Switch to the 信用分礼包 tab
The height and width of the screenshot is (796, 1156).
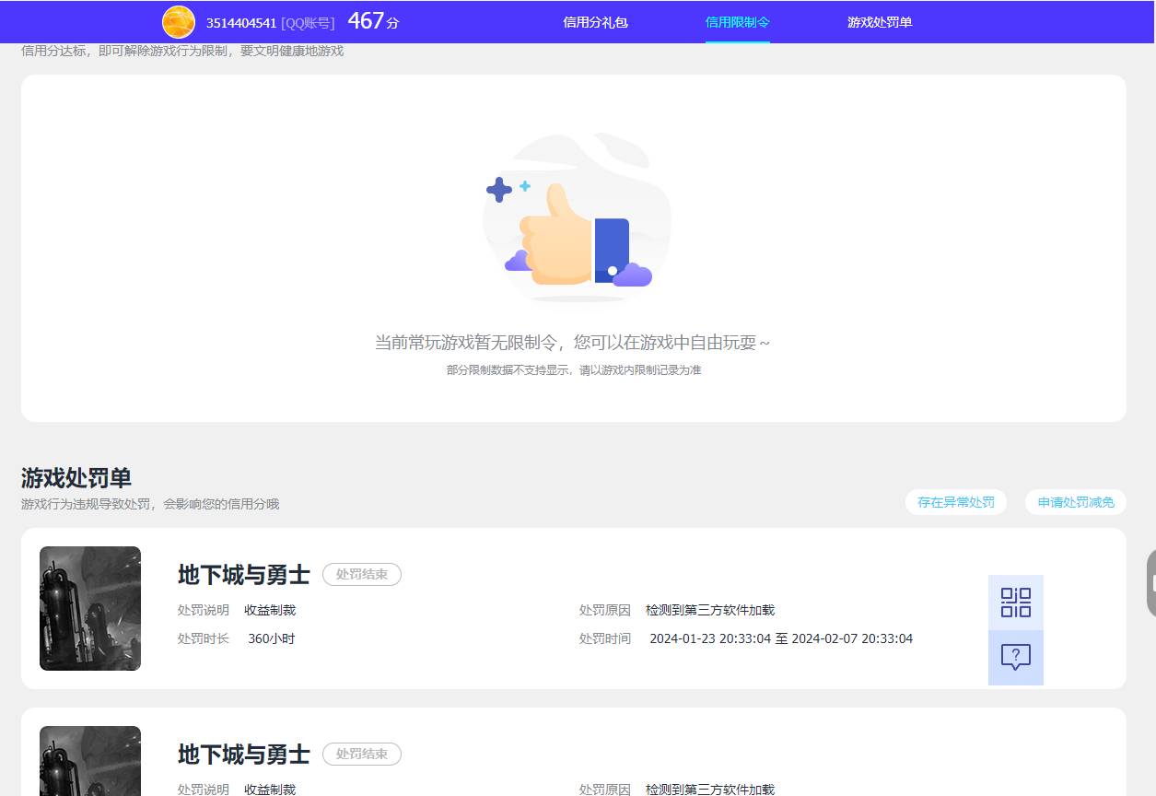point(595,22)
